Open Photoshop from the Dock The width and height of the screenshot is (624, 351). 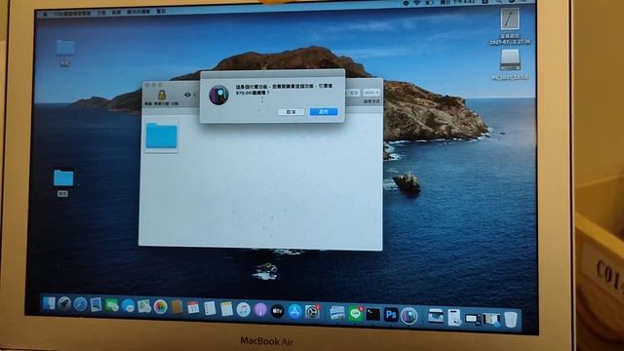click(x=391, y=315)
